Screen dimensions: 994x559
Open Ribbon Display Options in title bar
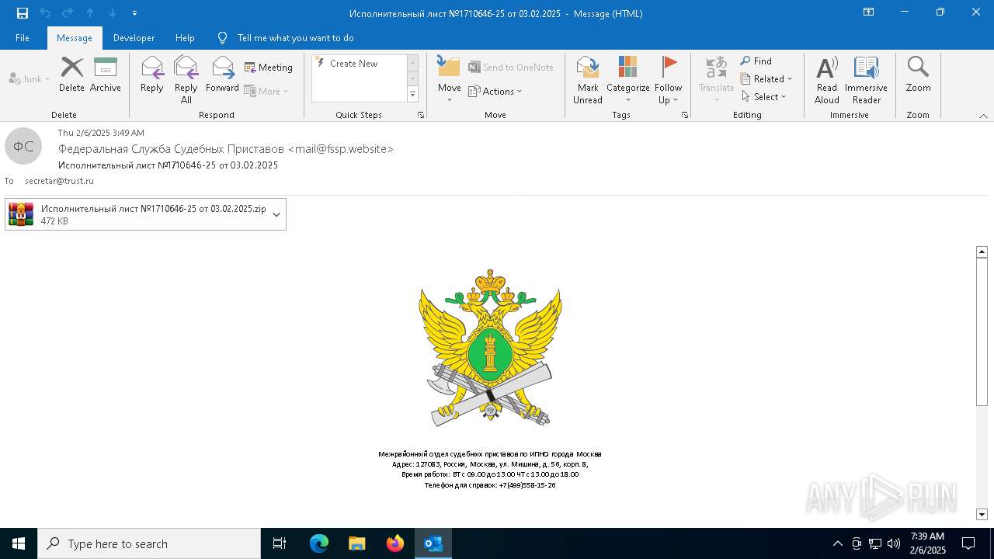pyautogui.click(x=869, y=12)
